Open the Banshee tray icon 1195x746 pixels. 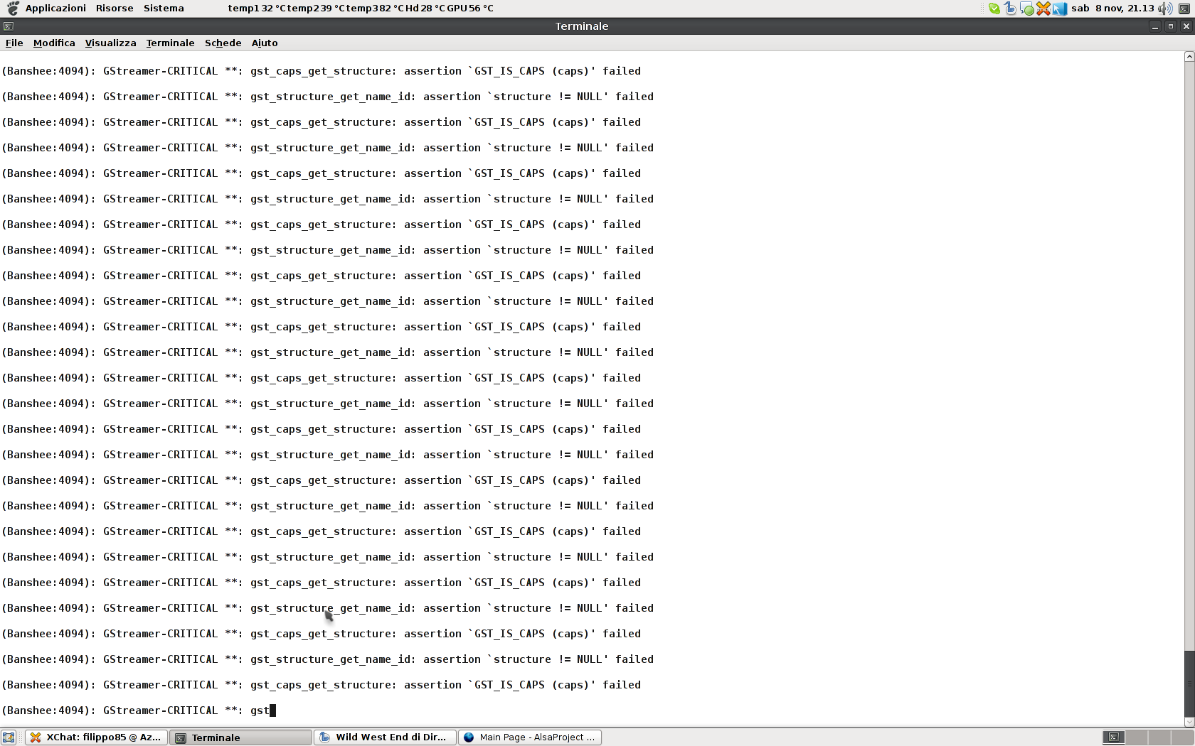[x=1010, y=9]
